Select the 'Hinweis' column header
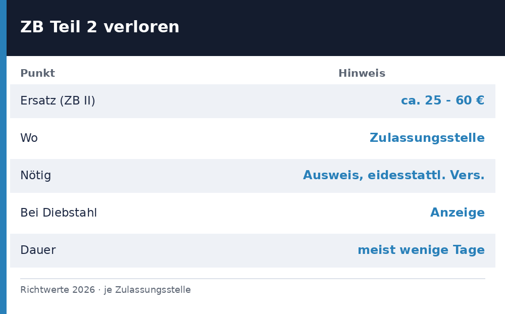505x314 pixels. (362, 73)
